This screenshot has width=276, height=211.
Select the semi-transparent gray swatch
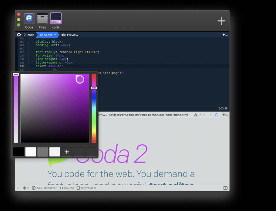pos(42,152)
